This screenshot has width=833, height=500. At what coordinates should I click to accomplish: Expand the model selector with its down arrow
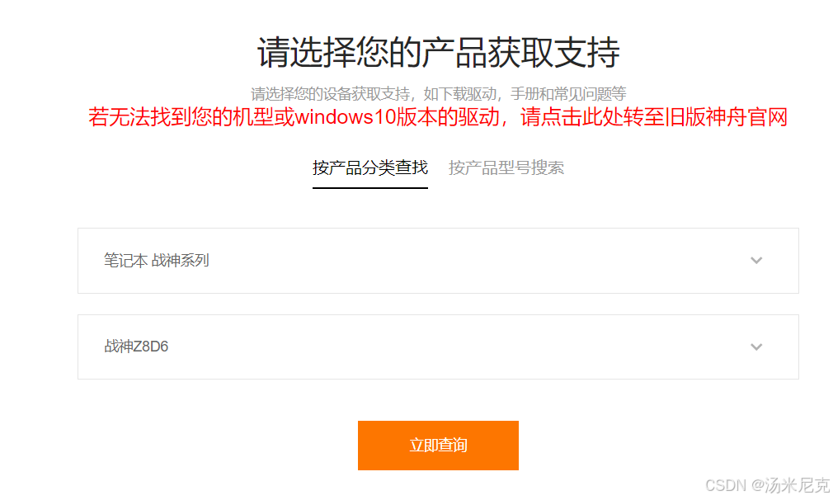tap(756, 347)
